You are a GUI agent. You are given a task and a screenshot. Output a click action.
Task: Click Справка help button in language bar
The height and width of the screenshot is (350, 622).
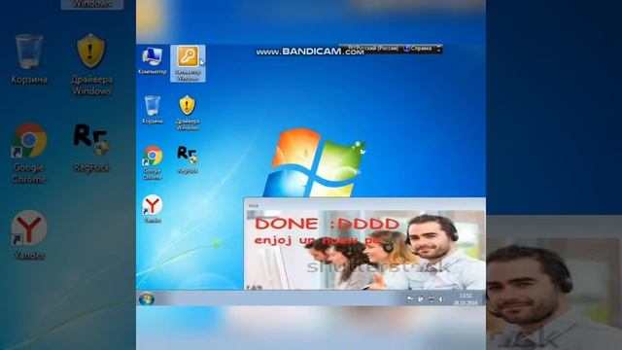(x=418, y=49)
